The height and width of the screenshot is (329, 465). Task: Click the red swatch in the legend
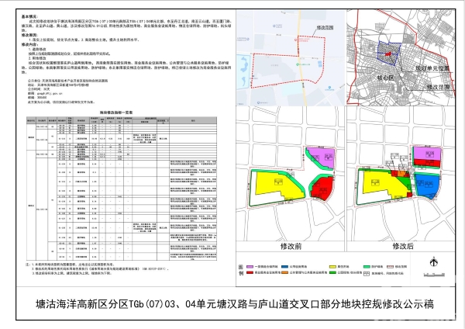coord(250,272)
